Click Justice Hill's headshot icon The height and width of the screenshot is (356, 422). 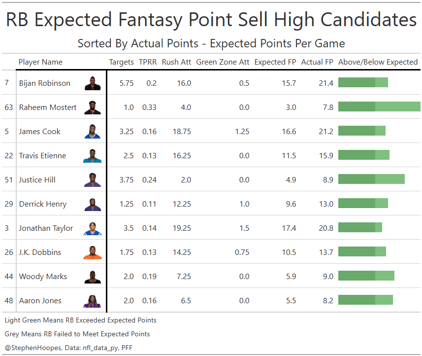pyautogui.click(x=92, y=180)
